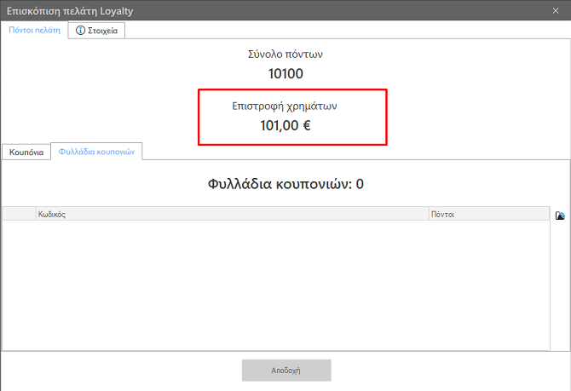
Task: Click the total points value 10100
Action: 285,73
